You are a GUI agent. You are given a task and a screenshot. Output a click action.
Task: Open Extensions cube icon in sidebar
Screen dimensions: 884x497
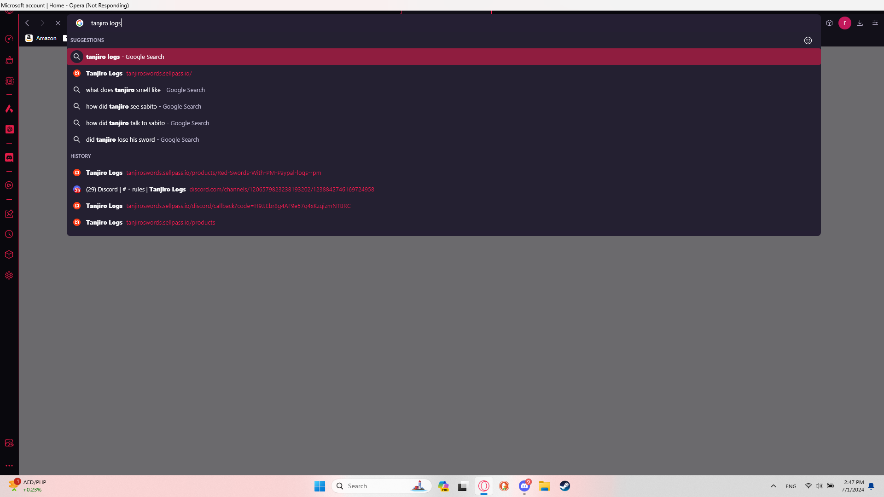pyautogui.click(x=9, y=254)
